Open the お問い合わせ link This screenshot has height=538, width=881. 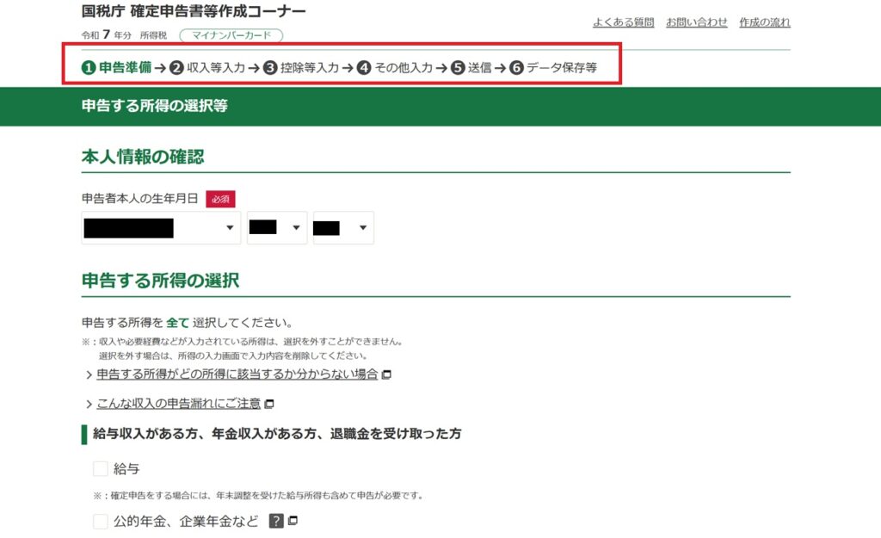coord(697,22)
